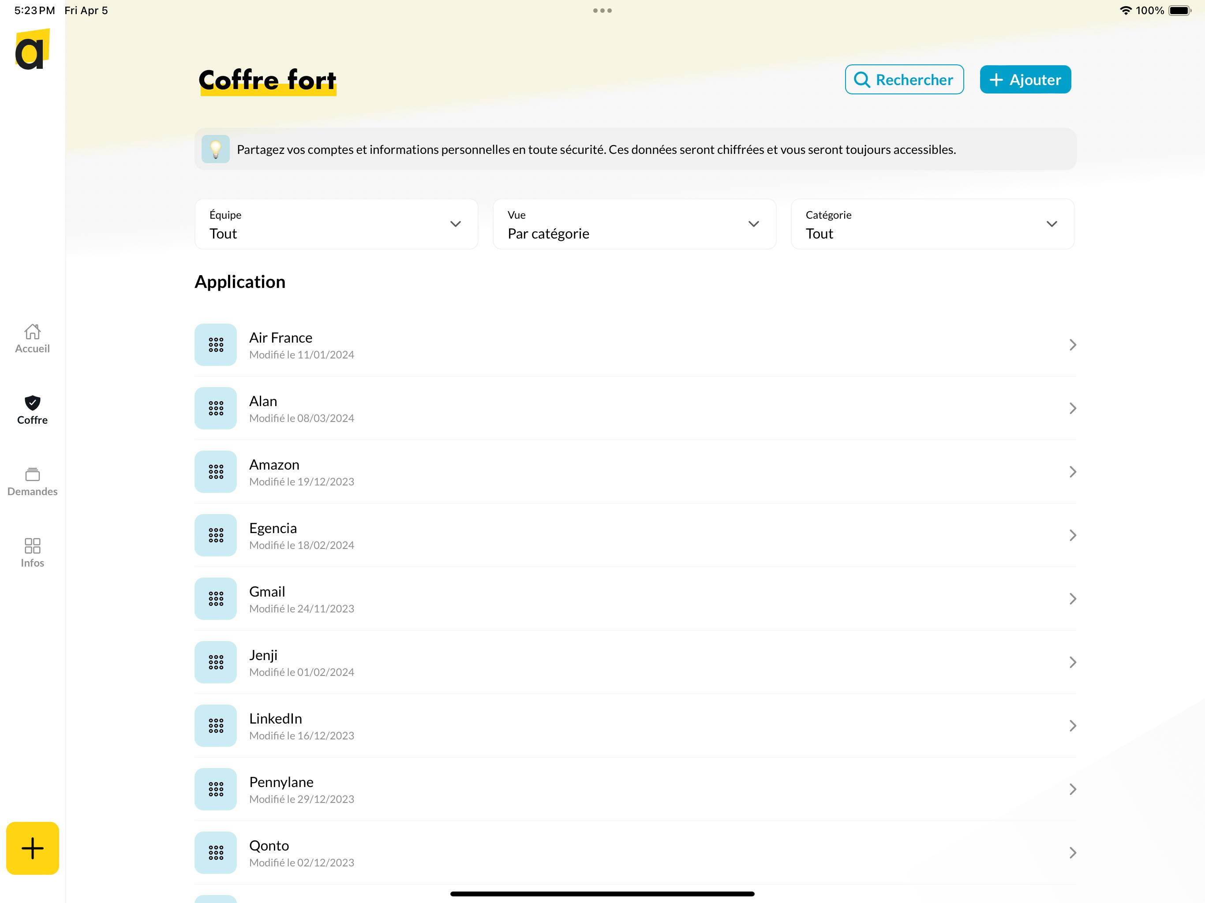The height and width of the screenshot is (903, 1205).
Task: Click the Gmail keypad icon
Action: pyautogui.click(x=216, y=599)
